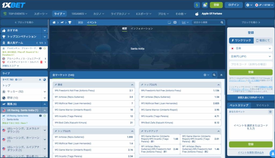The width and height of the screenshot is (275, 158).
Task: Go to previous popular game
Action: [37, 43]
